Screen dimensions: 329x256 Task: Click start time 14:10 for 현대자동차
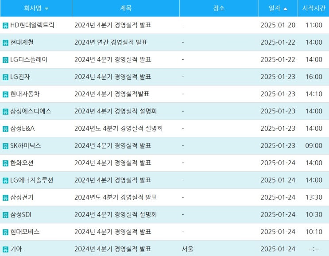coord(314,94)
